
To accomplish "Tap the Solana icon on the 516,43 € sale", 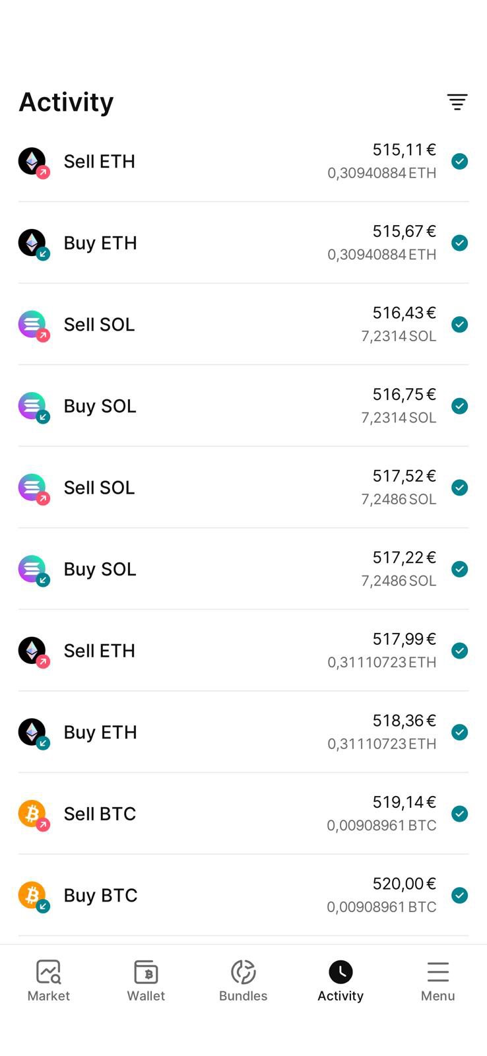I will pos(32,324).
